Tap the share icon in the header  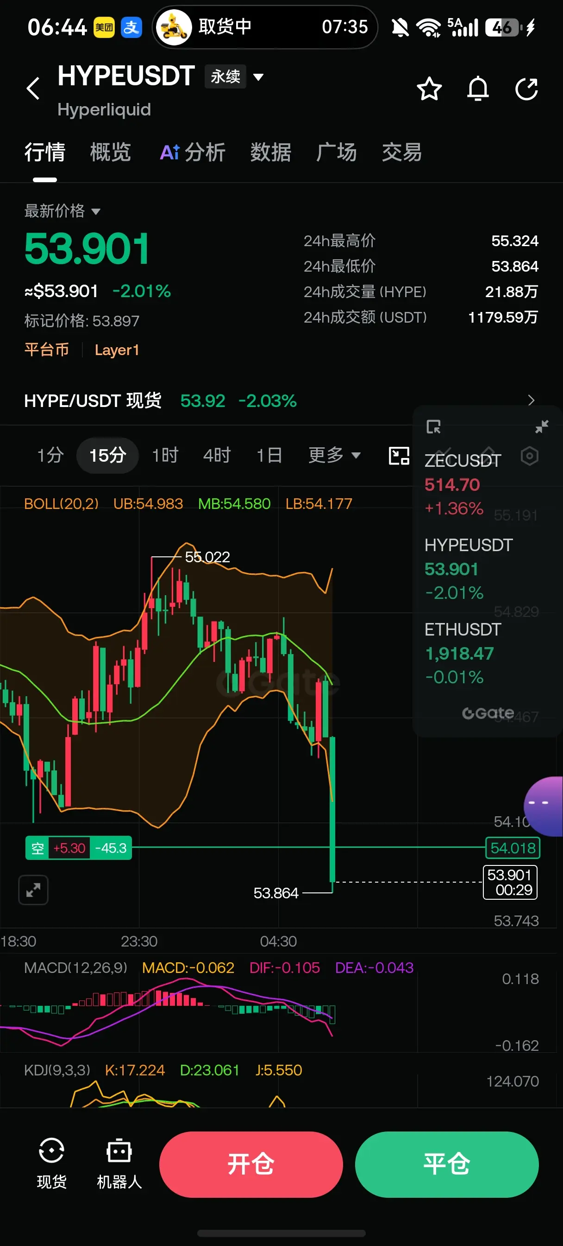click(x=526, y=89)
